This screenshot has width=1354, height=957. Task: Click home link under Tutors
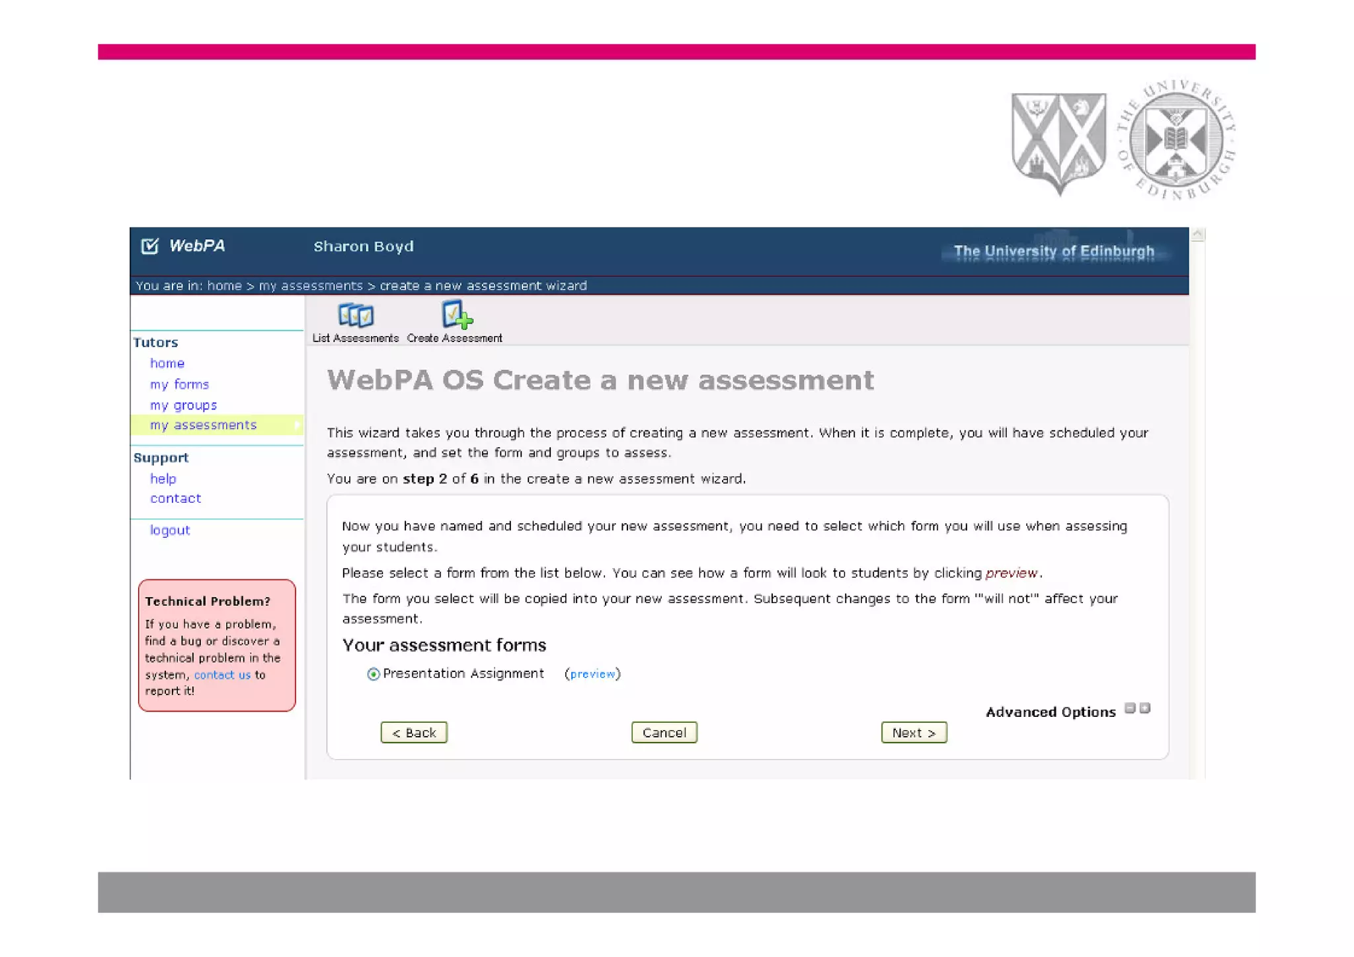(x=167, y=363)
